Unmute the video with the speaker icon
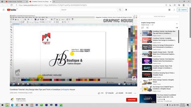191x107 pixels. point(28,84)
